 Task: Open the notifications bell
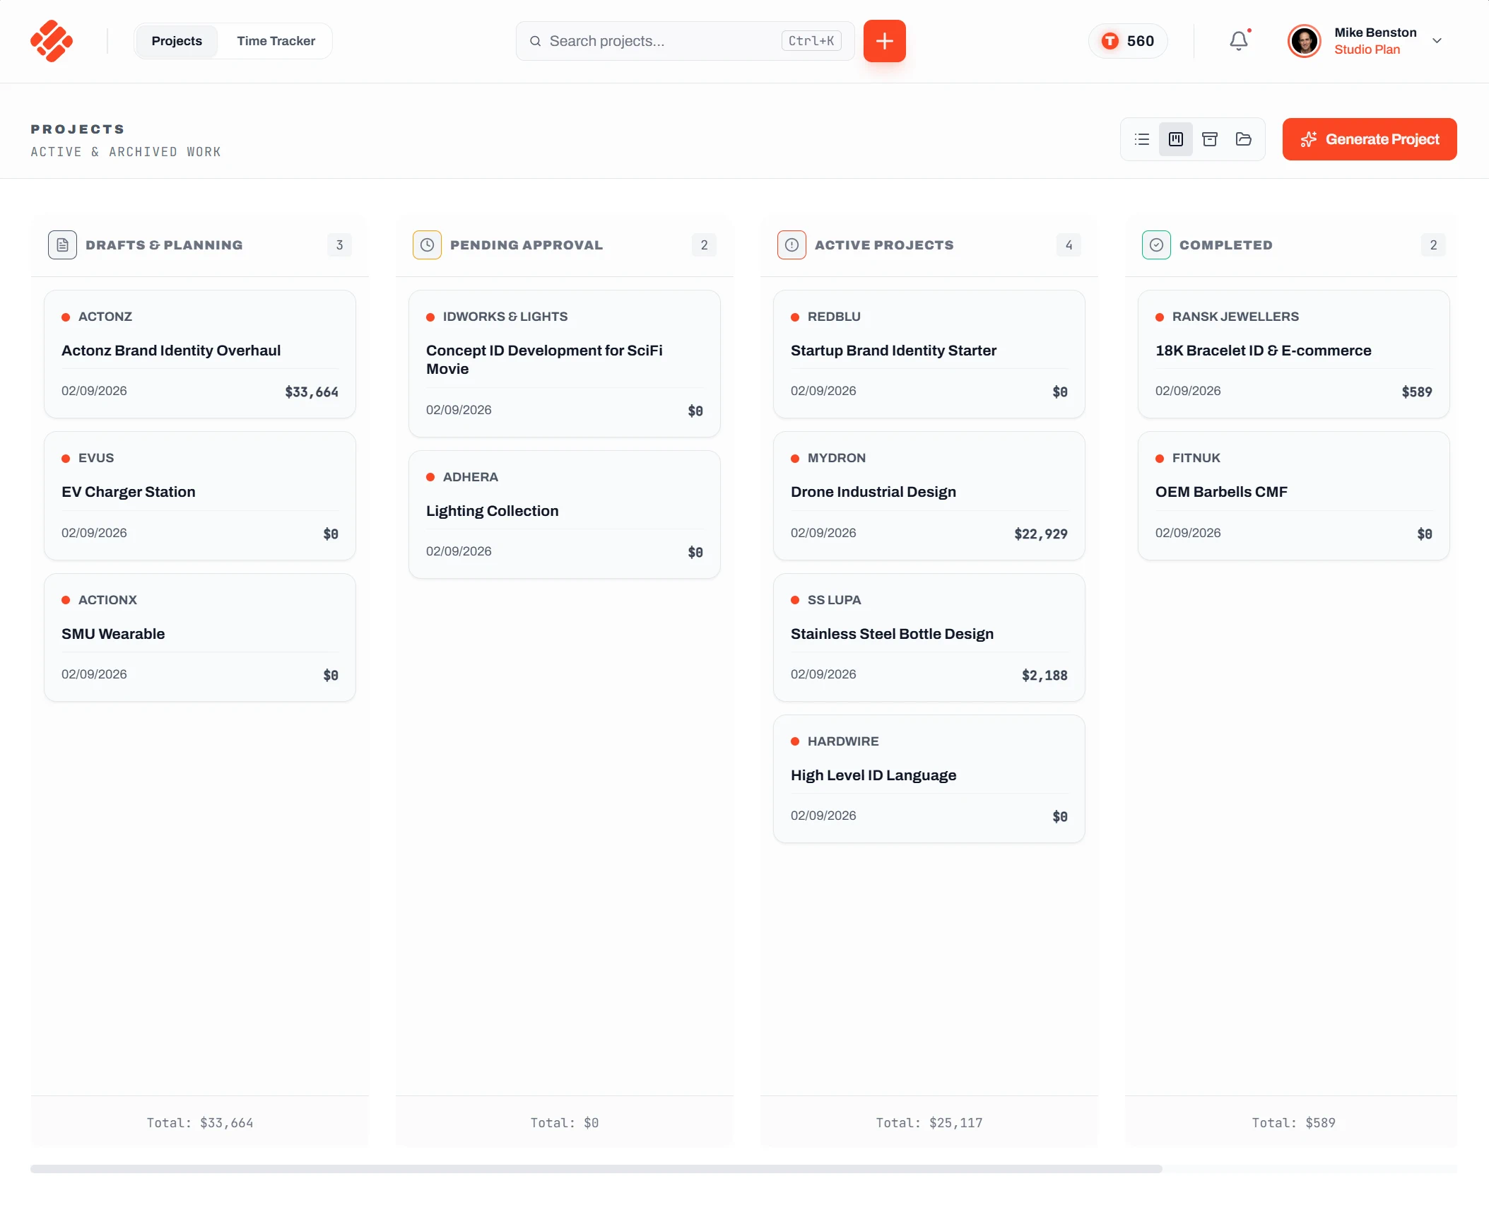click(1239, 41)
